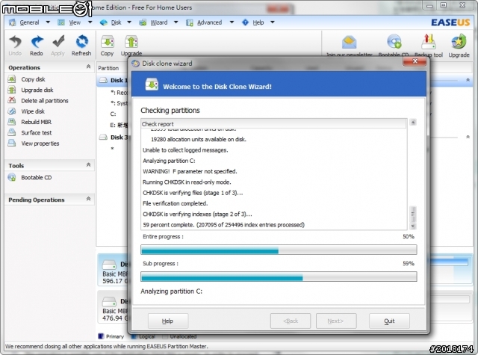
Task: Open the Backup tool icon
Action: pos(428,42)
